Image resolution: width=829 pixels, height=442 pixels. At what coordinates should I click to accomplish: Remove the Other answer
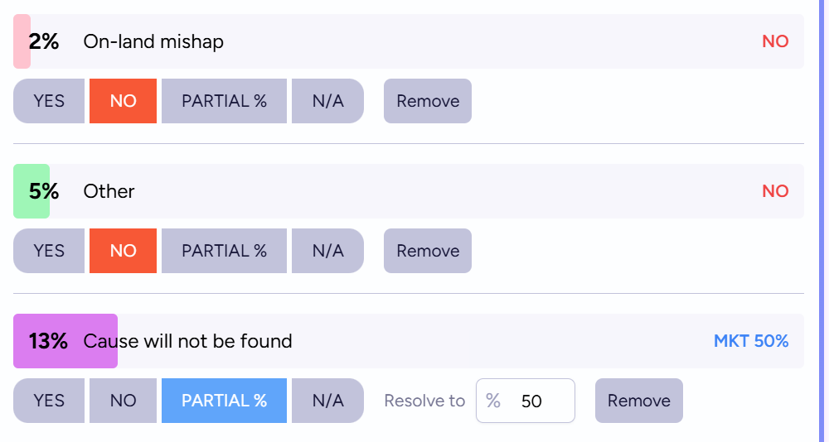pyautogui.click(x=428, y=251)
